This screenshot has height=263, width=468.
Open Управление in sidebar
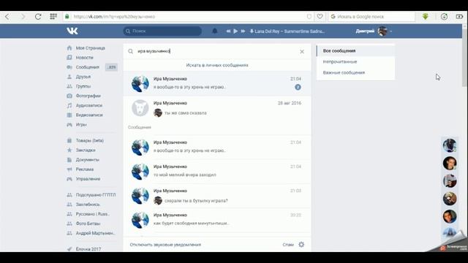pyautogui.click(x=88, y=179)
